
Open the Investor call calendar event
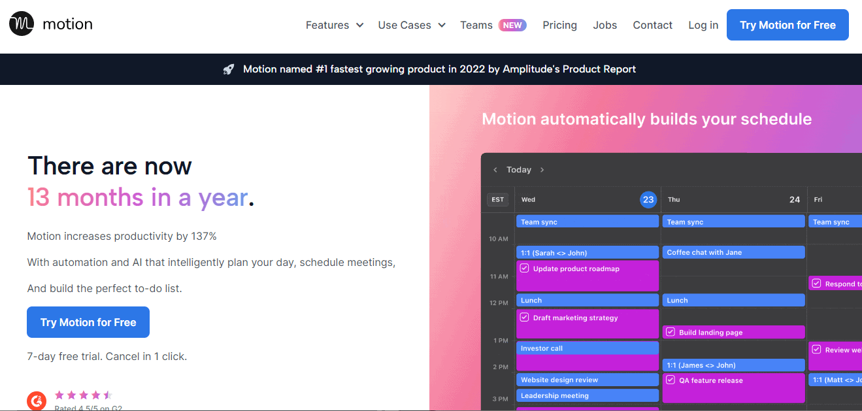point(587,348)
